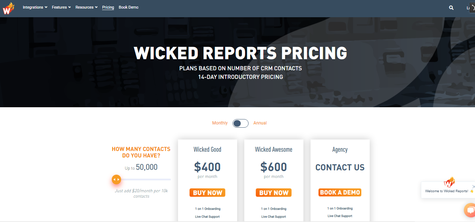Click the 14-Day Introductory Pricing subtitle
Image resolution: width=475 pixels, height=222 pixels.
(x=240, y=77)
